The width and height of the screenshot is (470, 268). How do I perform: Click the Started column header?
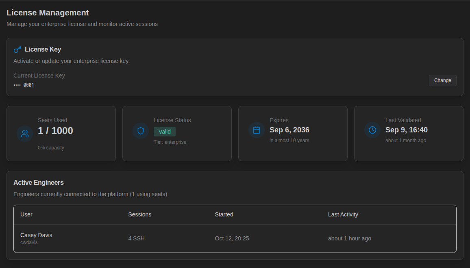point(224,214)
